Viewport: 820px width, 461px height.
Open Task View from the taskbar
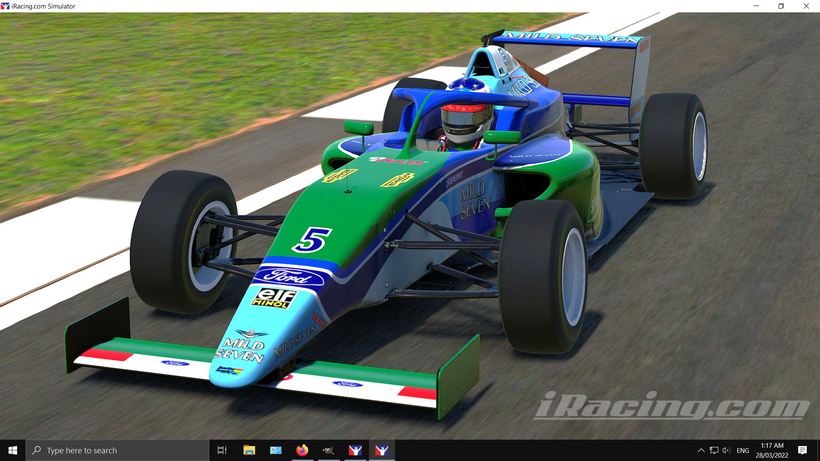coord(222,450)
